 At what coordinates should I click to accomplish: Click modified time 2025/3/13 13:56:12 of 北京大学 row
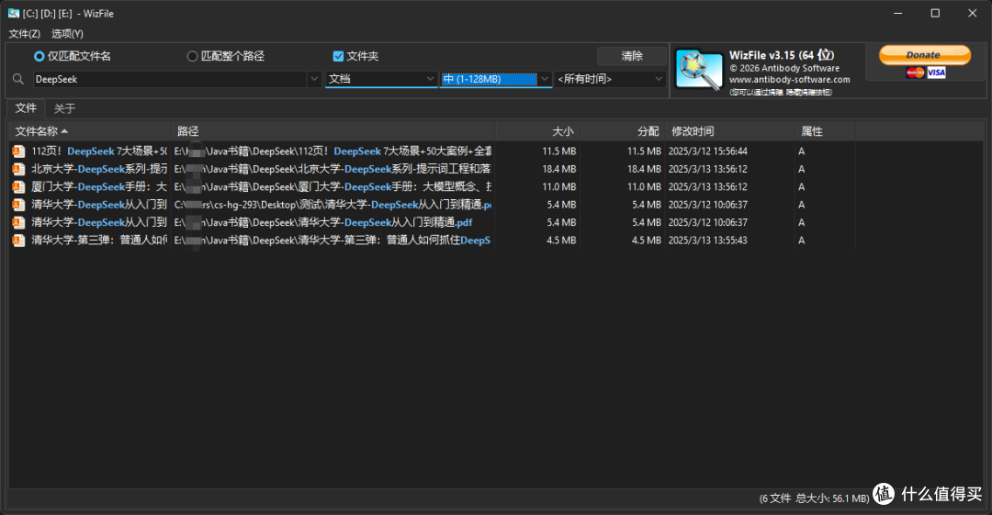708,169
